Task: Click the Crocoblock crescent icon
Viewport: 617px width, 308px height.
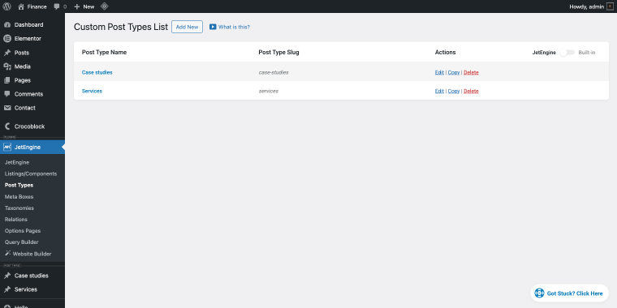Action: 7,126
